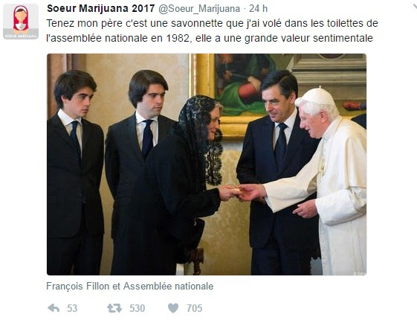Click the like count 705

[x=195, y=308]
